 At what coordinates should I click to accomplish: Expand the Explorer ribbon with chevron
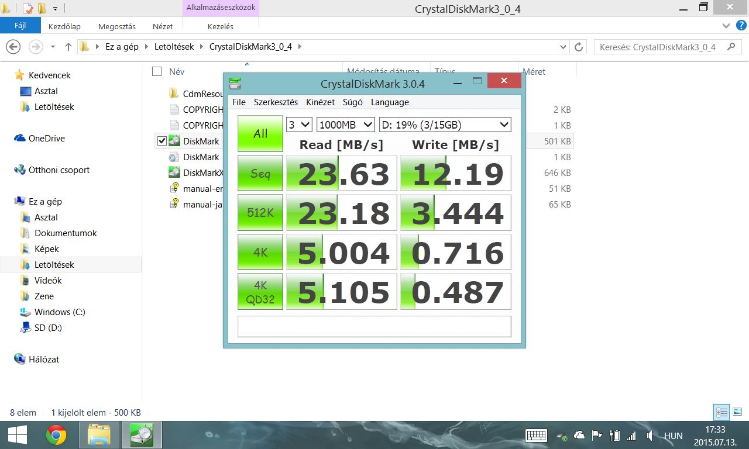click(x=726, y=26)
